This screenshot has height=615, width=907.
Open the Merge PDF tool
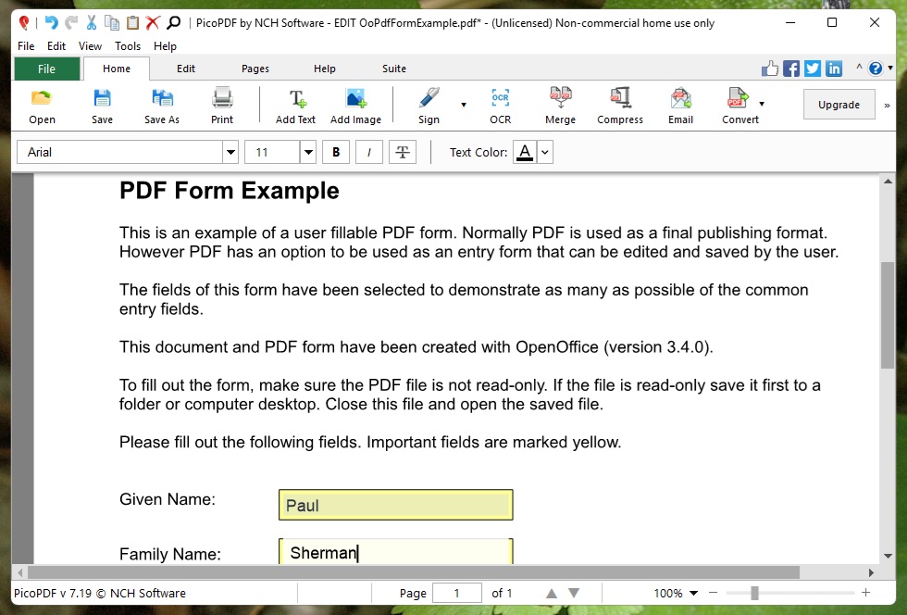pos(560,105)
